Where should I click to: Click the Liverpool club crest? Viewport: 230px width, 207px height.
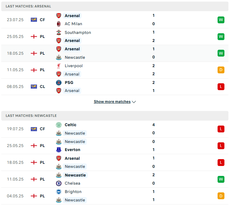tap(59, 66)
